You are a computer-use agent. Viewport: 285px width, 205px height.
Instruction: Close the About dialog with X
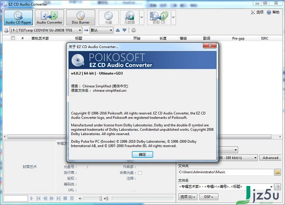coord(209,46)
